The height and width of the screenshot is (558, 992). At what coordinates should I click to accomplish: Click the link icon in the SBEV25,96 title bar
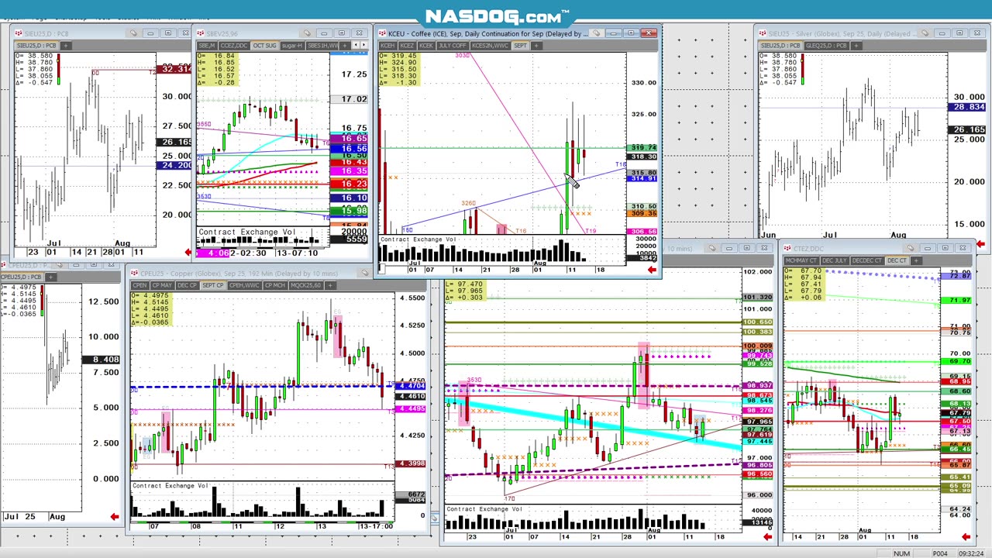coord(307,33)
